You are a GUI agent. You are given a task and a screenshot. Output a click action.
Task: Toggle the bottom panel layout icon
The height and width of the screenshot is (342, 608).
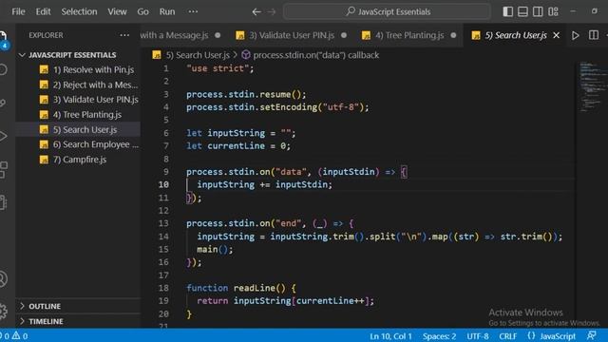coord(522,11)
